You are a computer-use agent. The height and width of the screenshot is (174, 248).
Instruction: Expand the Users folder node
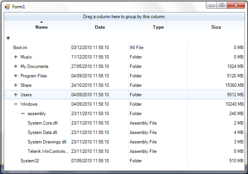pos(16,95)
